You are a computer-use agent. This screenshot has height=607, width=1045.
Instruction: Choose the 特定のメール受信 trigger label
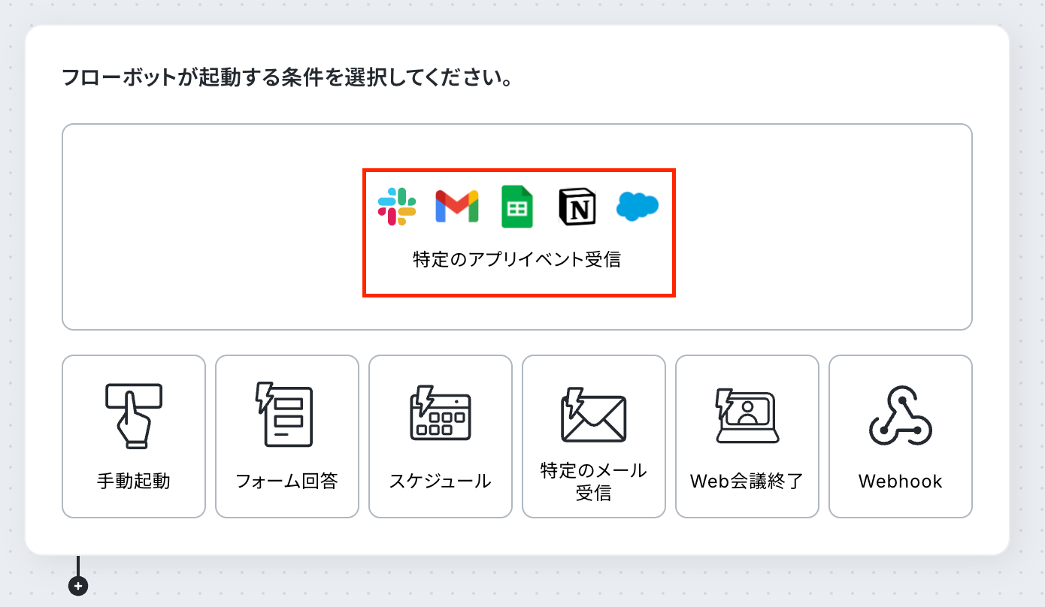point(594,482)
